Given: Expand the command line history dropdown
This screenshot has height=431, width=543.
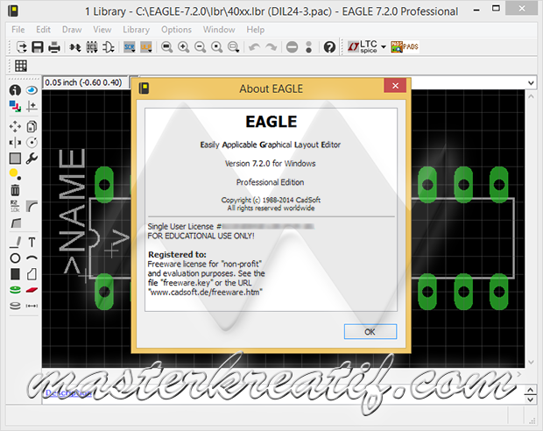Looking at the screenshot, I should 531,83.
